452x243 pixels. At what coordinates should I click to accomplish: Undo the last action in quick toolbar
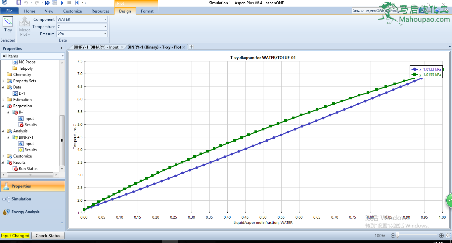(x=26, y=3)
